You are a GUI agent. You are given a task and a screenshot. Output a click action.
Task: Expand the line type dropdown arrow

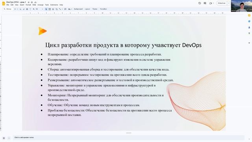pyautogui.click(x=62, y=9)
